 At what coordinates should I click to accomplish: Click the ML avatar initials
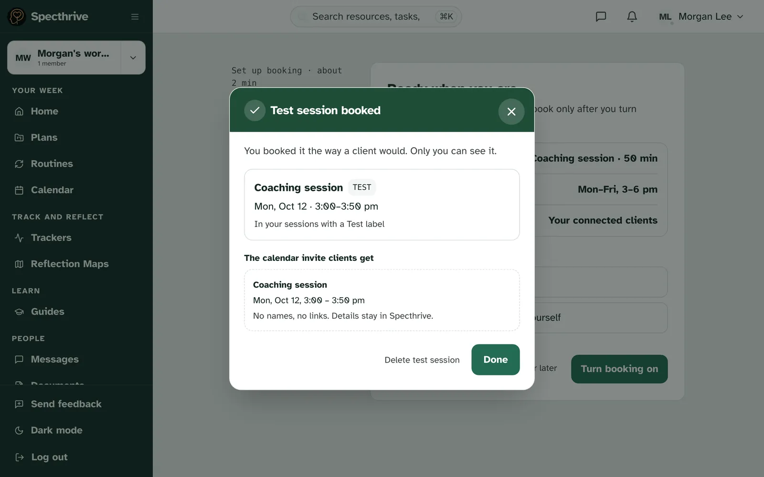tap(665, 17)
